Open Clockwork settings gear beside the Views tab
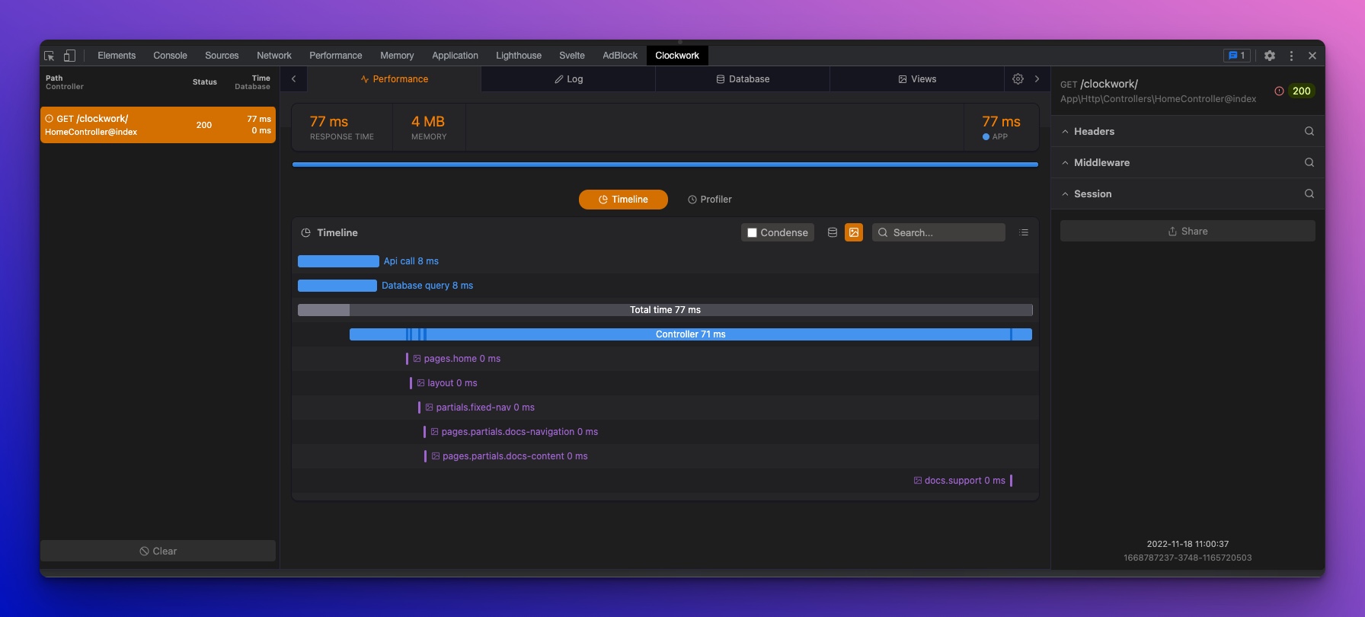The image size is (1365, 617). pyautogui.click(x=1018, y=79)
